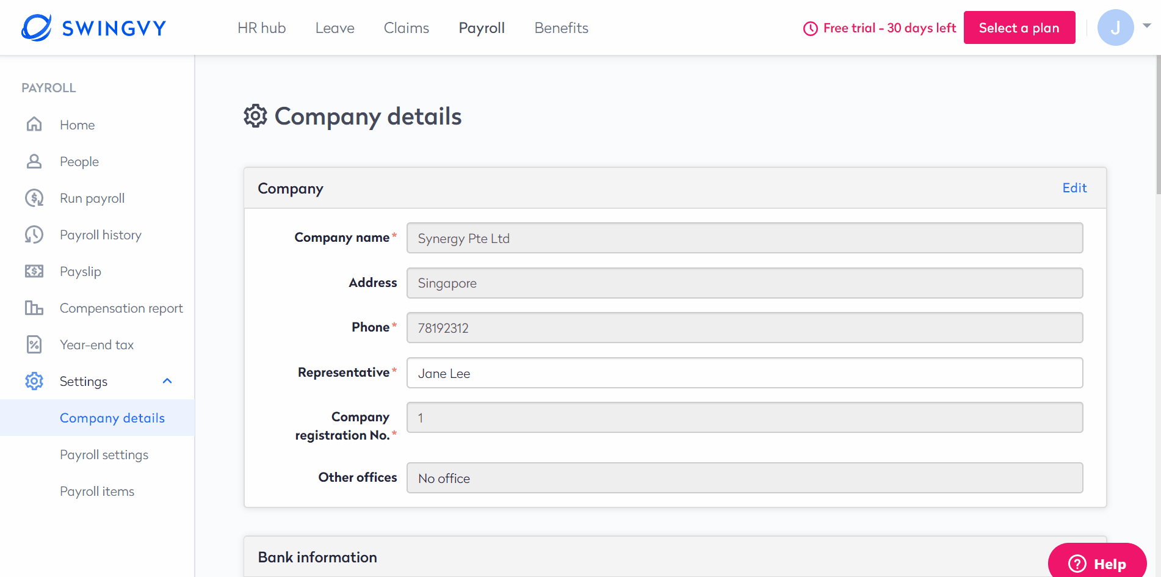The width and height of the screenshot is (1161, 577).
Task: Go to the Benefits tab
Action: [561, 28]
